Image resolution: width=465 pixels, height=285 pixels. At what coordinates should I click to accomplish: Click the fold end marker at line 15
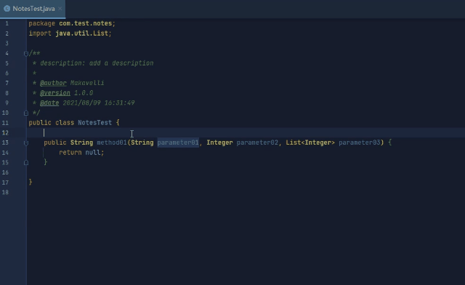click(26, 163)
